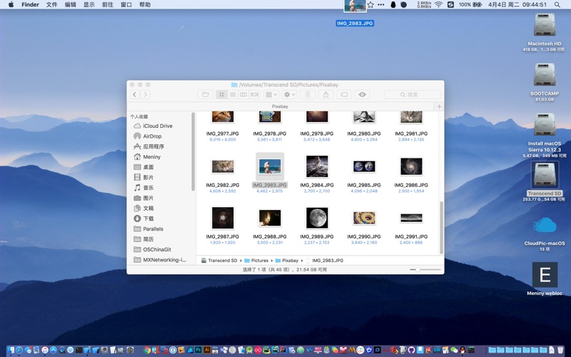571x357 pixels.
Task: Toggle Quick Look eye icon
Action: 363,95
